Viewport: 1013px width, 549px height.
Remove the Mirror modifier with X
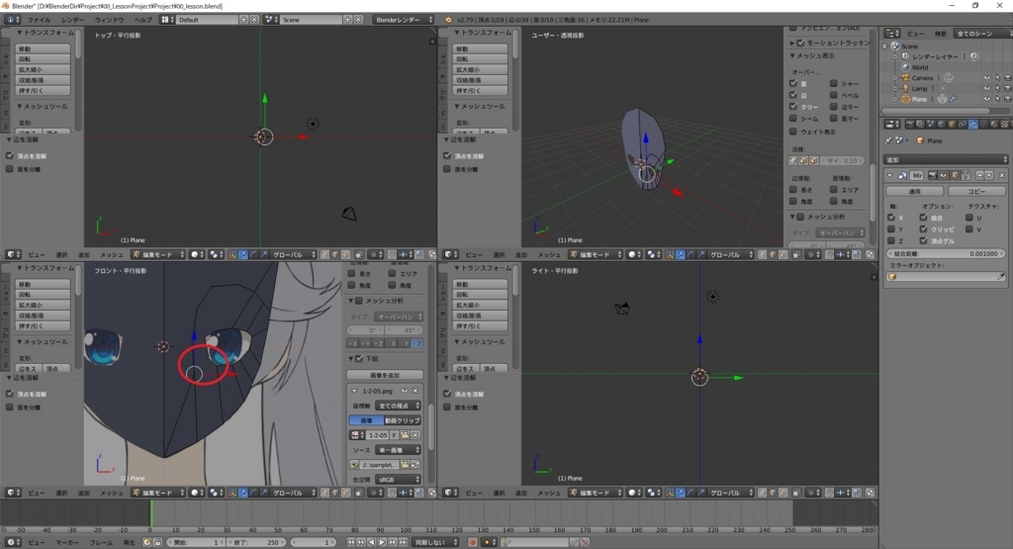1002,175
